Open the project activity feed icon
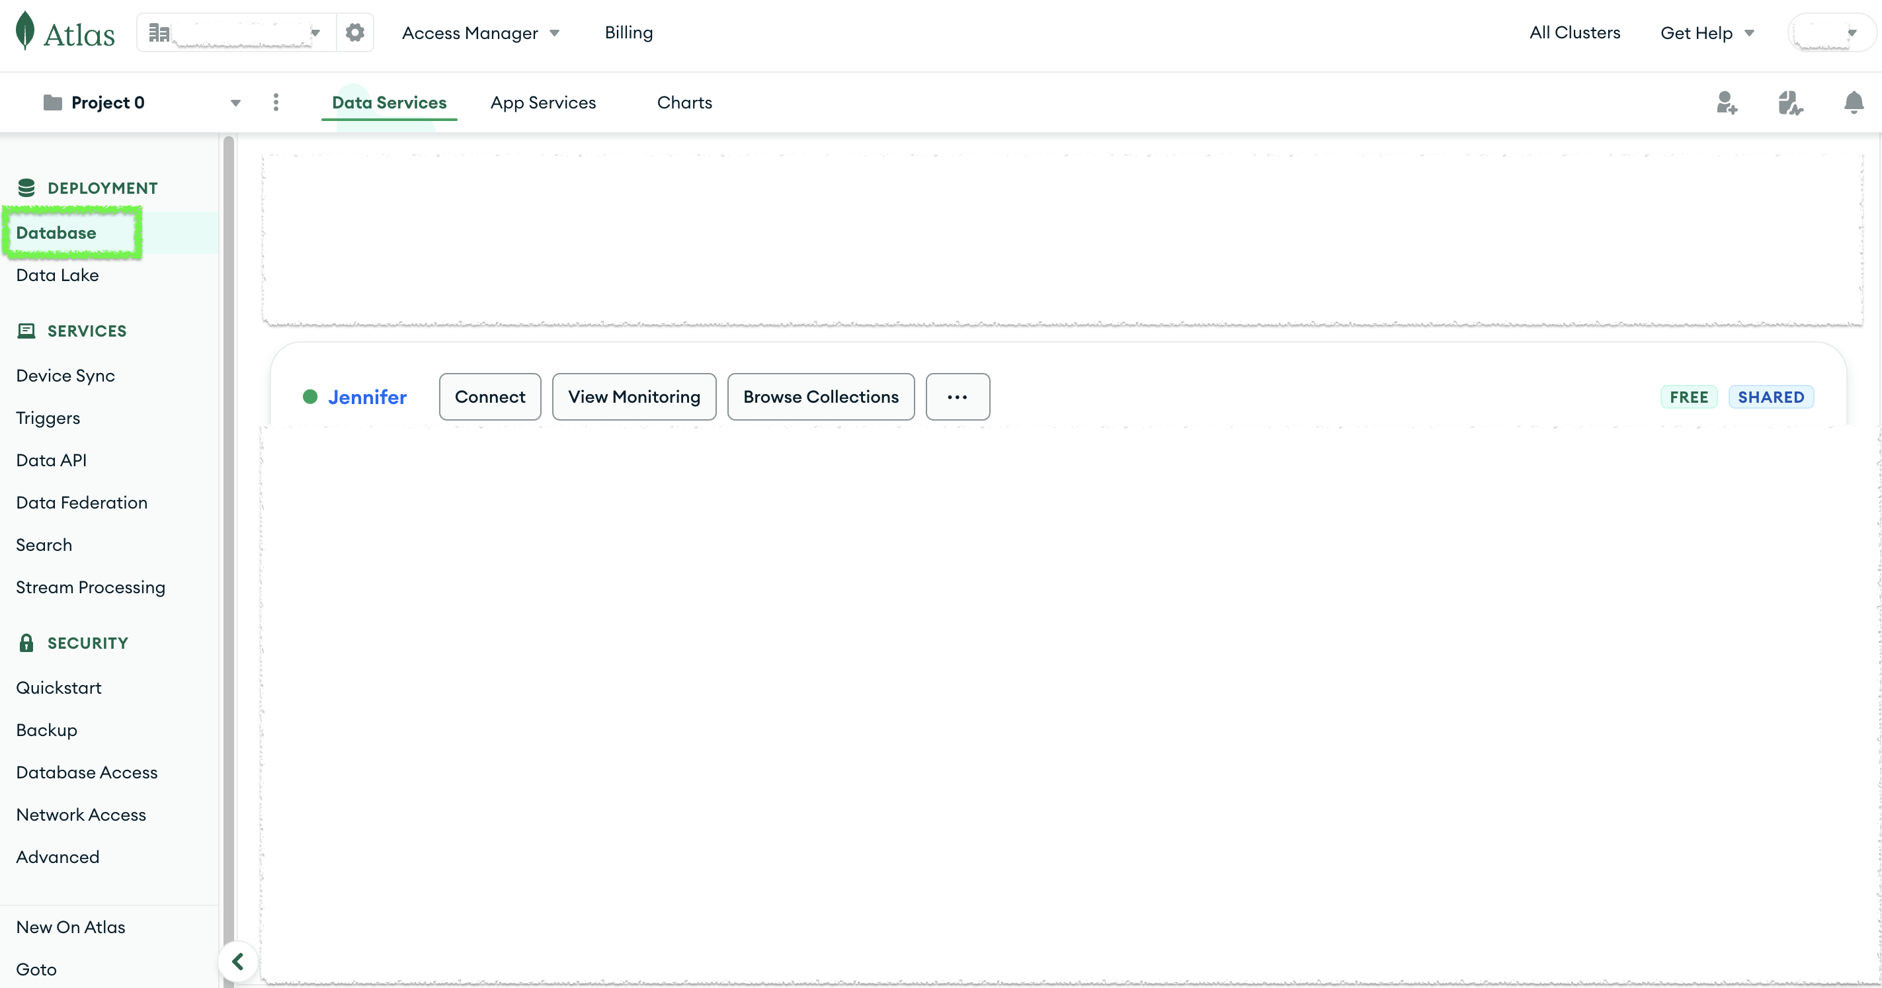The width and height of the screenshot is (1882, 988). (x=1790, y=103)
